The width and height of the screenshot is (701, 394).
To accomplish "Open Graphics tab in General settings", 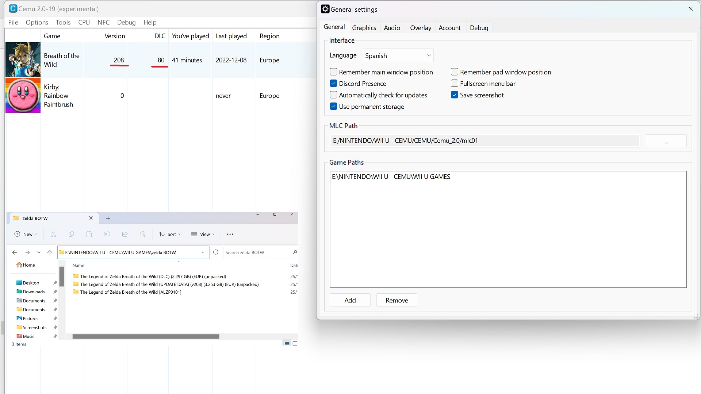I will pyautogui.click(x=364, y=27).
